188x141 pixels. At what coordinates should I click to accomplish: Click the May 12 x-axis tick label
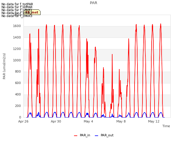pyautogui.click(x=154, y=121)
